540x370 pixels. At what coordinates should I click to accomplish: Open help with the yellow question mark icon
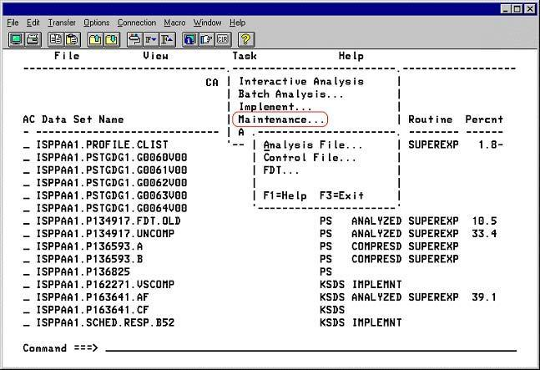click(x=246, y=39)
